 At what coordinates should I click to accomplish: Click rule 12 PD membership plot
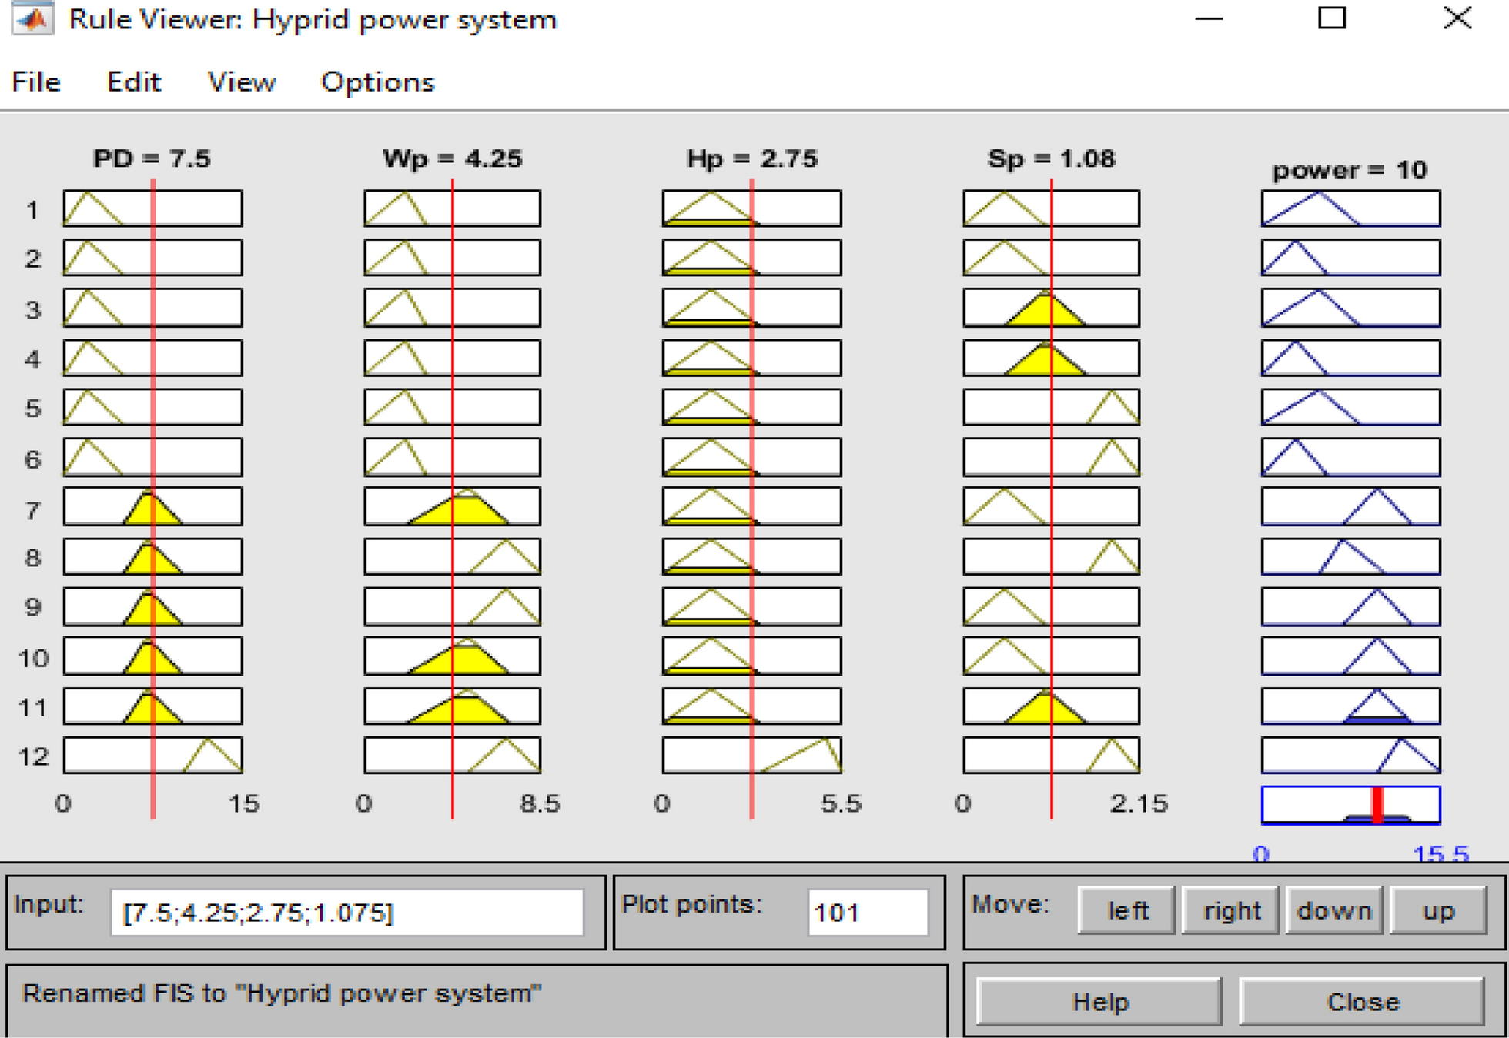[x=153, y=755]
